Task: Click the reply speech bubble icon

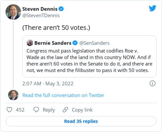Action: click(36, 110)
